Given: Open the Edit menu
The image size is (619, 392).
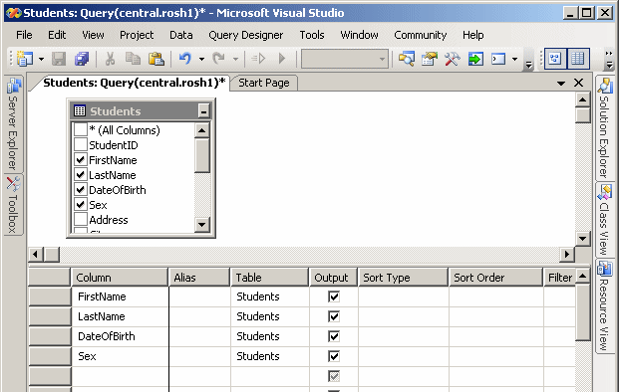Looking at the screenshot, I should click(x=57, y=35).
